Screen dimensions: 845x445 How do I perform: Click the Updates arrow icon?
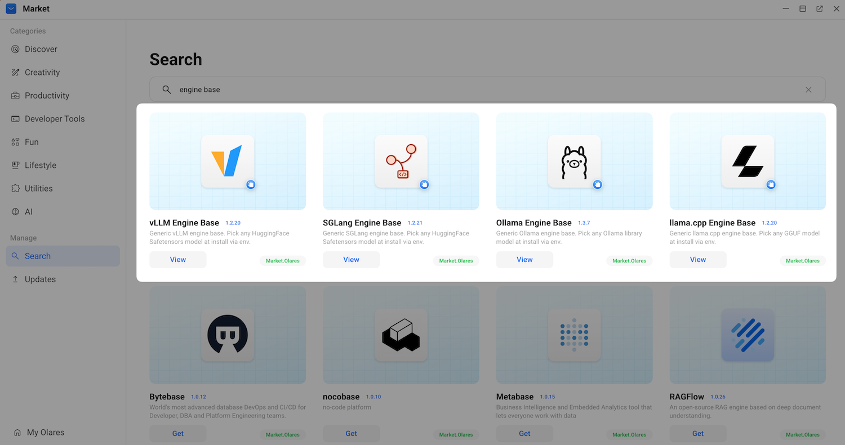(x=15, y=279)
